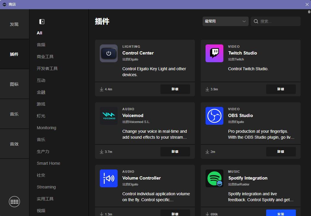311x216 pixels.
Task: Open the Control Center title
Action: coord(138,53)
